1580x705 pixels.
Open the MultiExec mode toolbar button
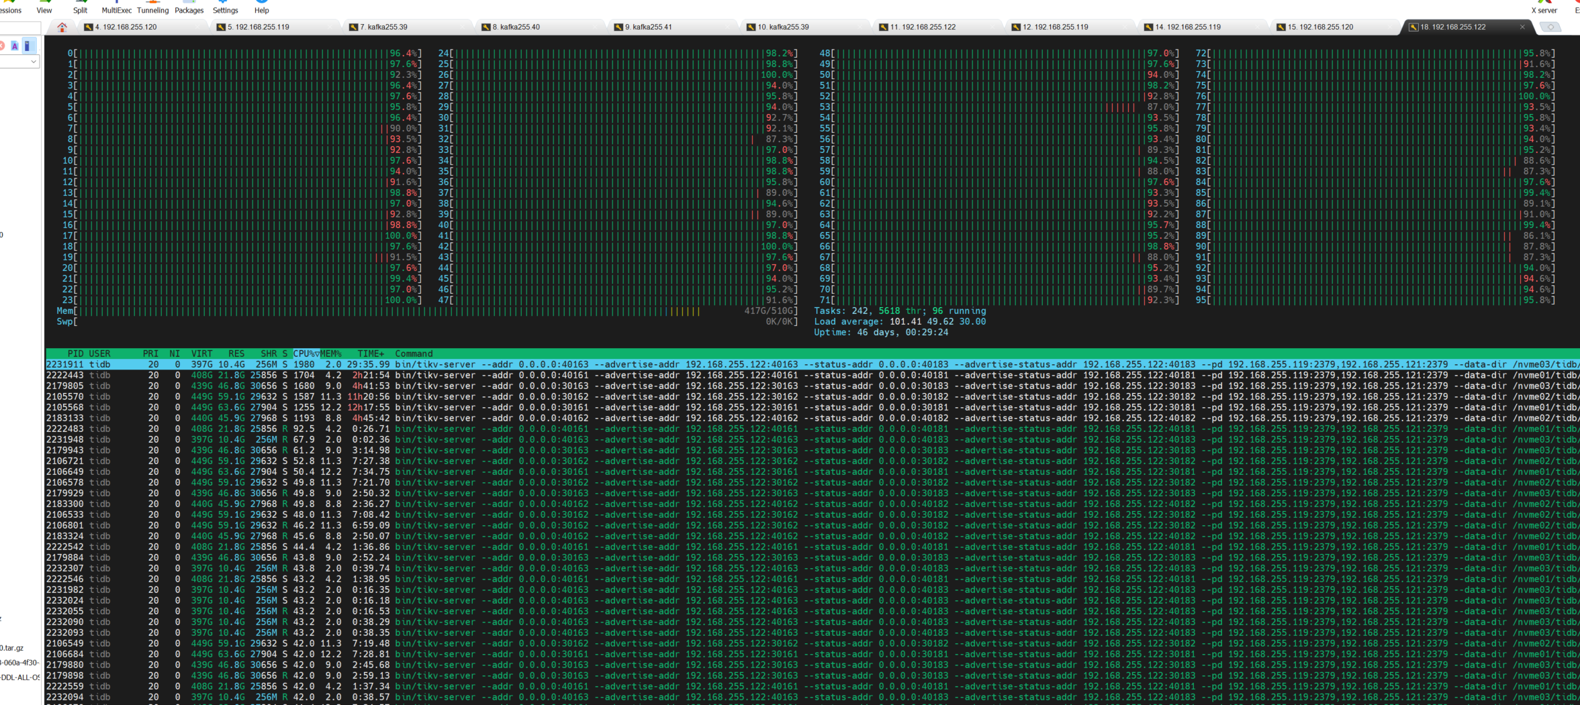coord(117,7)
